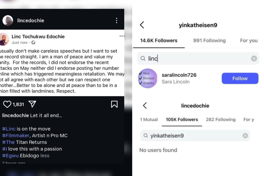264x176 pixels.
Task: Open the 14.6K Followers tab
Action: coord(159,41)
